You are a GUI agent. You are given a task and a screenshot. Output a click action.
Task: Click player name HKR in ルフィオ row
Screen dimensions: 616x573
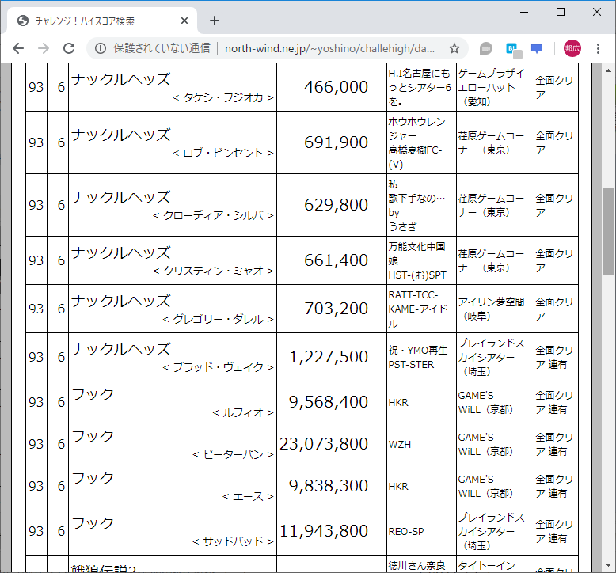click(398, 403)
